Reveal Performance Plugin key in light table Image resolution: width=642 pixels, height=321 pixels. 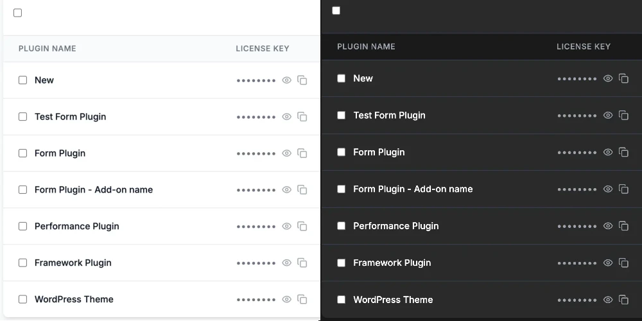(x=287, y=227)
